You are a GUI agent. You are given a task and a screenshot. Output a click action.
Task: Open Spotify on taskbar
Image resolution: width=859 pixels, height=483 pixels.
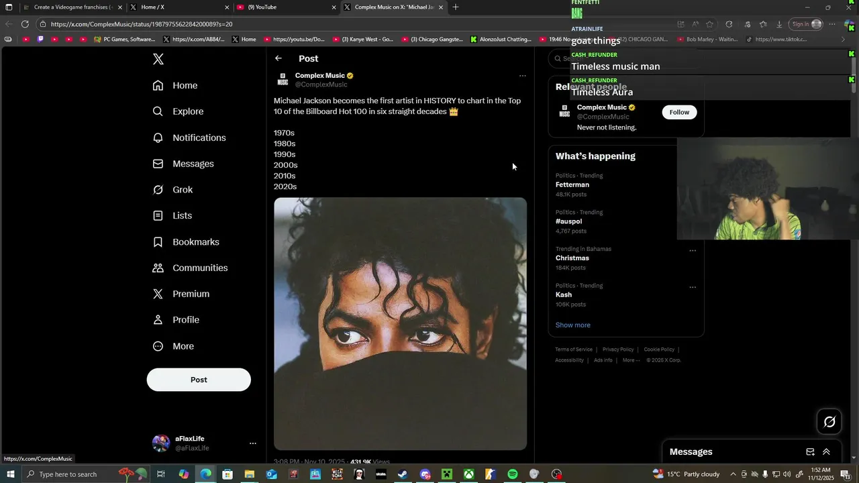pos(513,474)
